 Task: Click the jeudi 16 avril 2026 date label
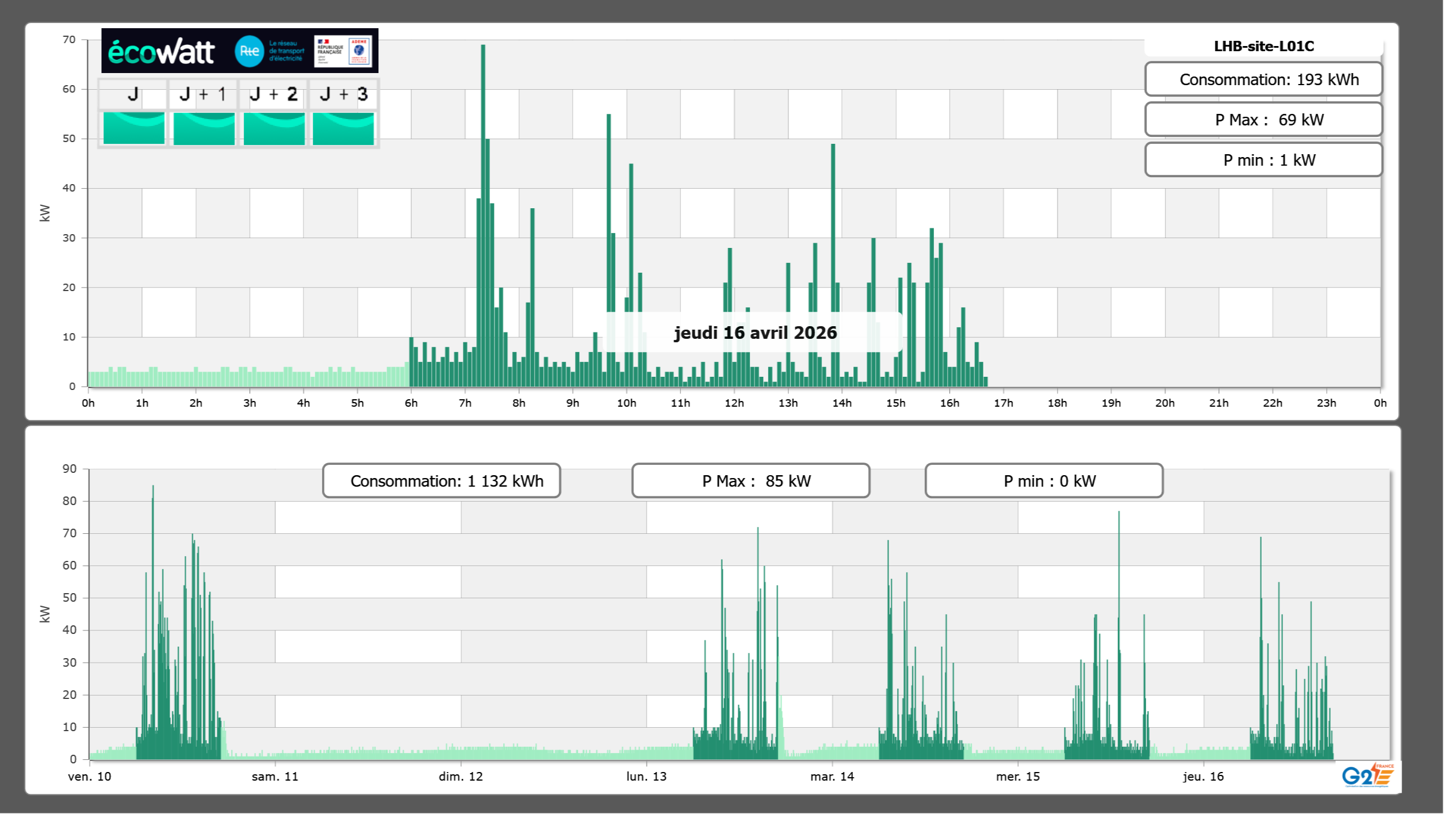[x=755, y=333]
